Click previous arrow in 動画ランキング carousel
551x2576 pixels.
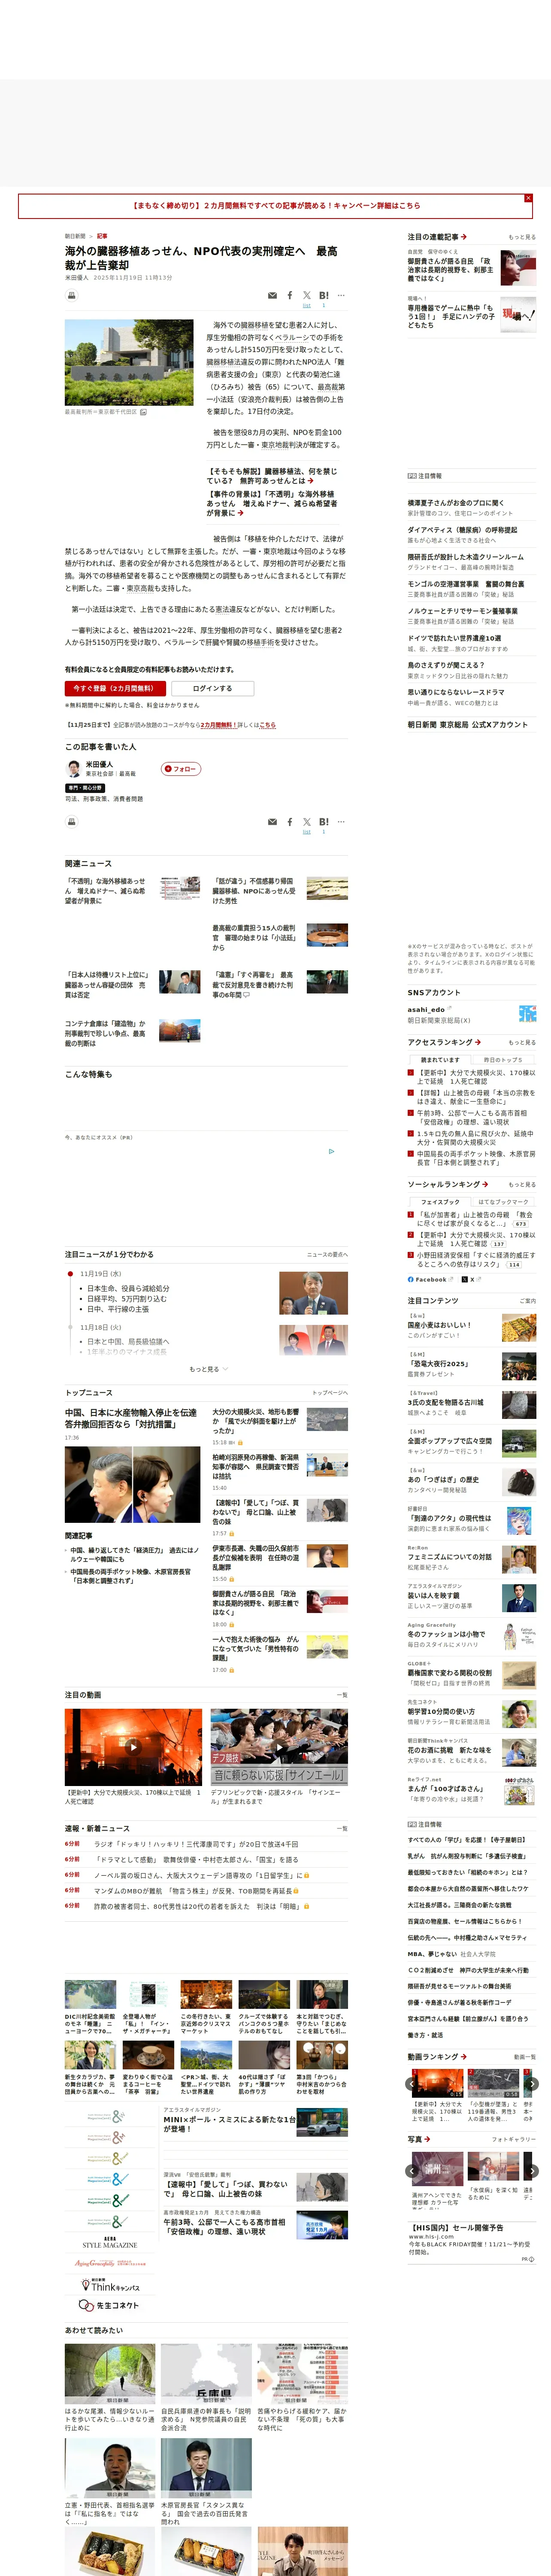(x=411, y=2084)
